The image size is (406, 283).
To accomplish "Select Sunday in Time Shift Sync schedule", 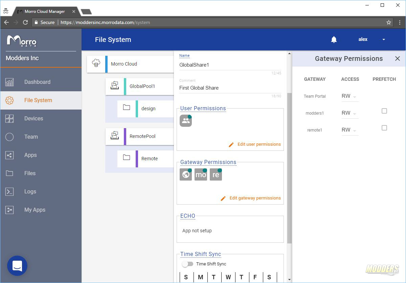I will point(186,277).
